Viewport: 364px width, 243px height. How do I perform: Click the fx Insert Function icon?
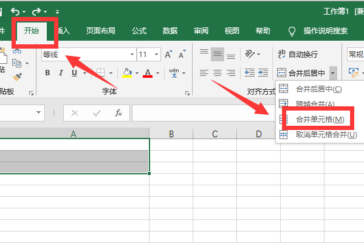click(118, 113)
